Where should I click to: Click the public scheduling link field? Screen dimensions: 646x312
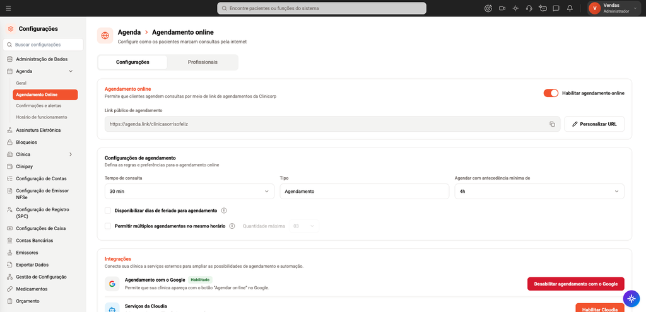click(x=332, y=124)
